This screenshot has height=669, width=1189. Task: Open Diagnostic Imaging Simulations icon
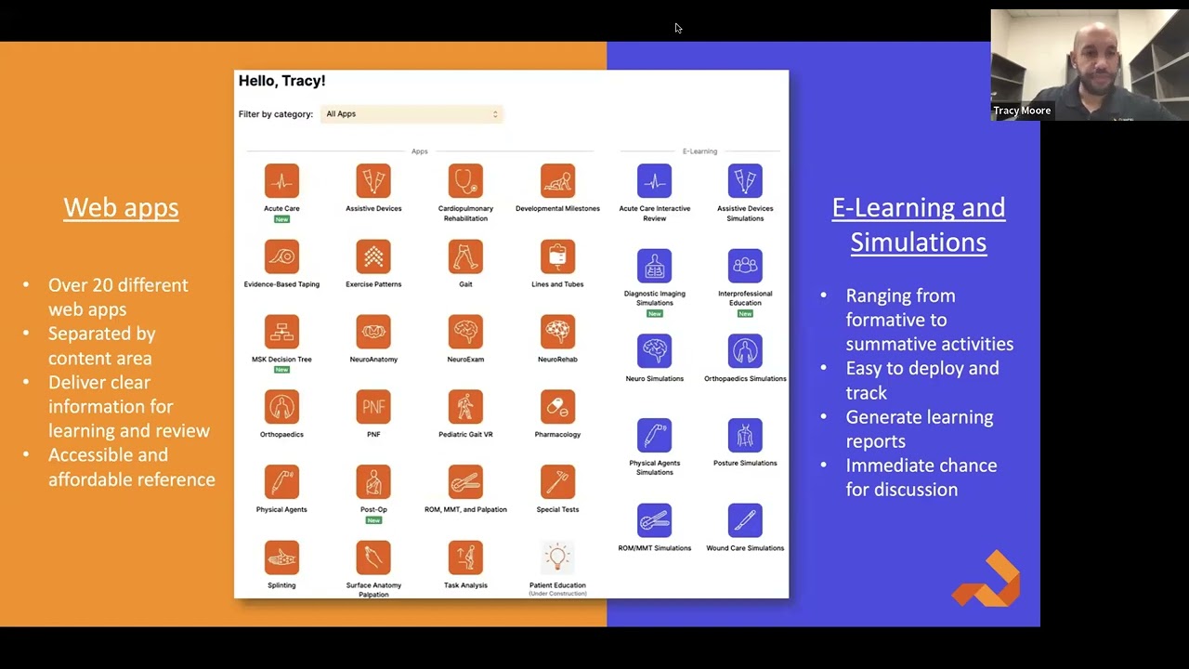point(654,266)
